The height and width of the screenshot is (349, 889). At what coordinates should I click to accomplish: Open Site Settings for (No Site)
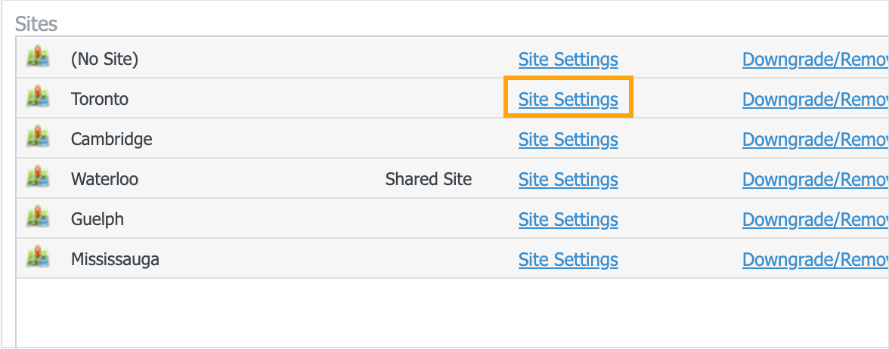point(568,59)
